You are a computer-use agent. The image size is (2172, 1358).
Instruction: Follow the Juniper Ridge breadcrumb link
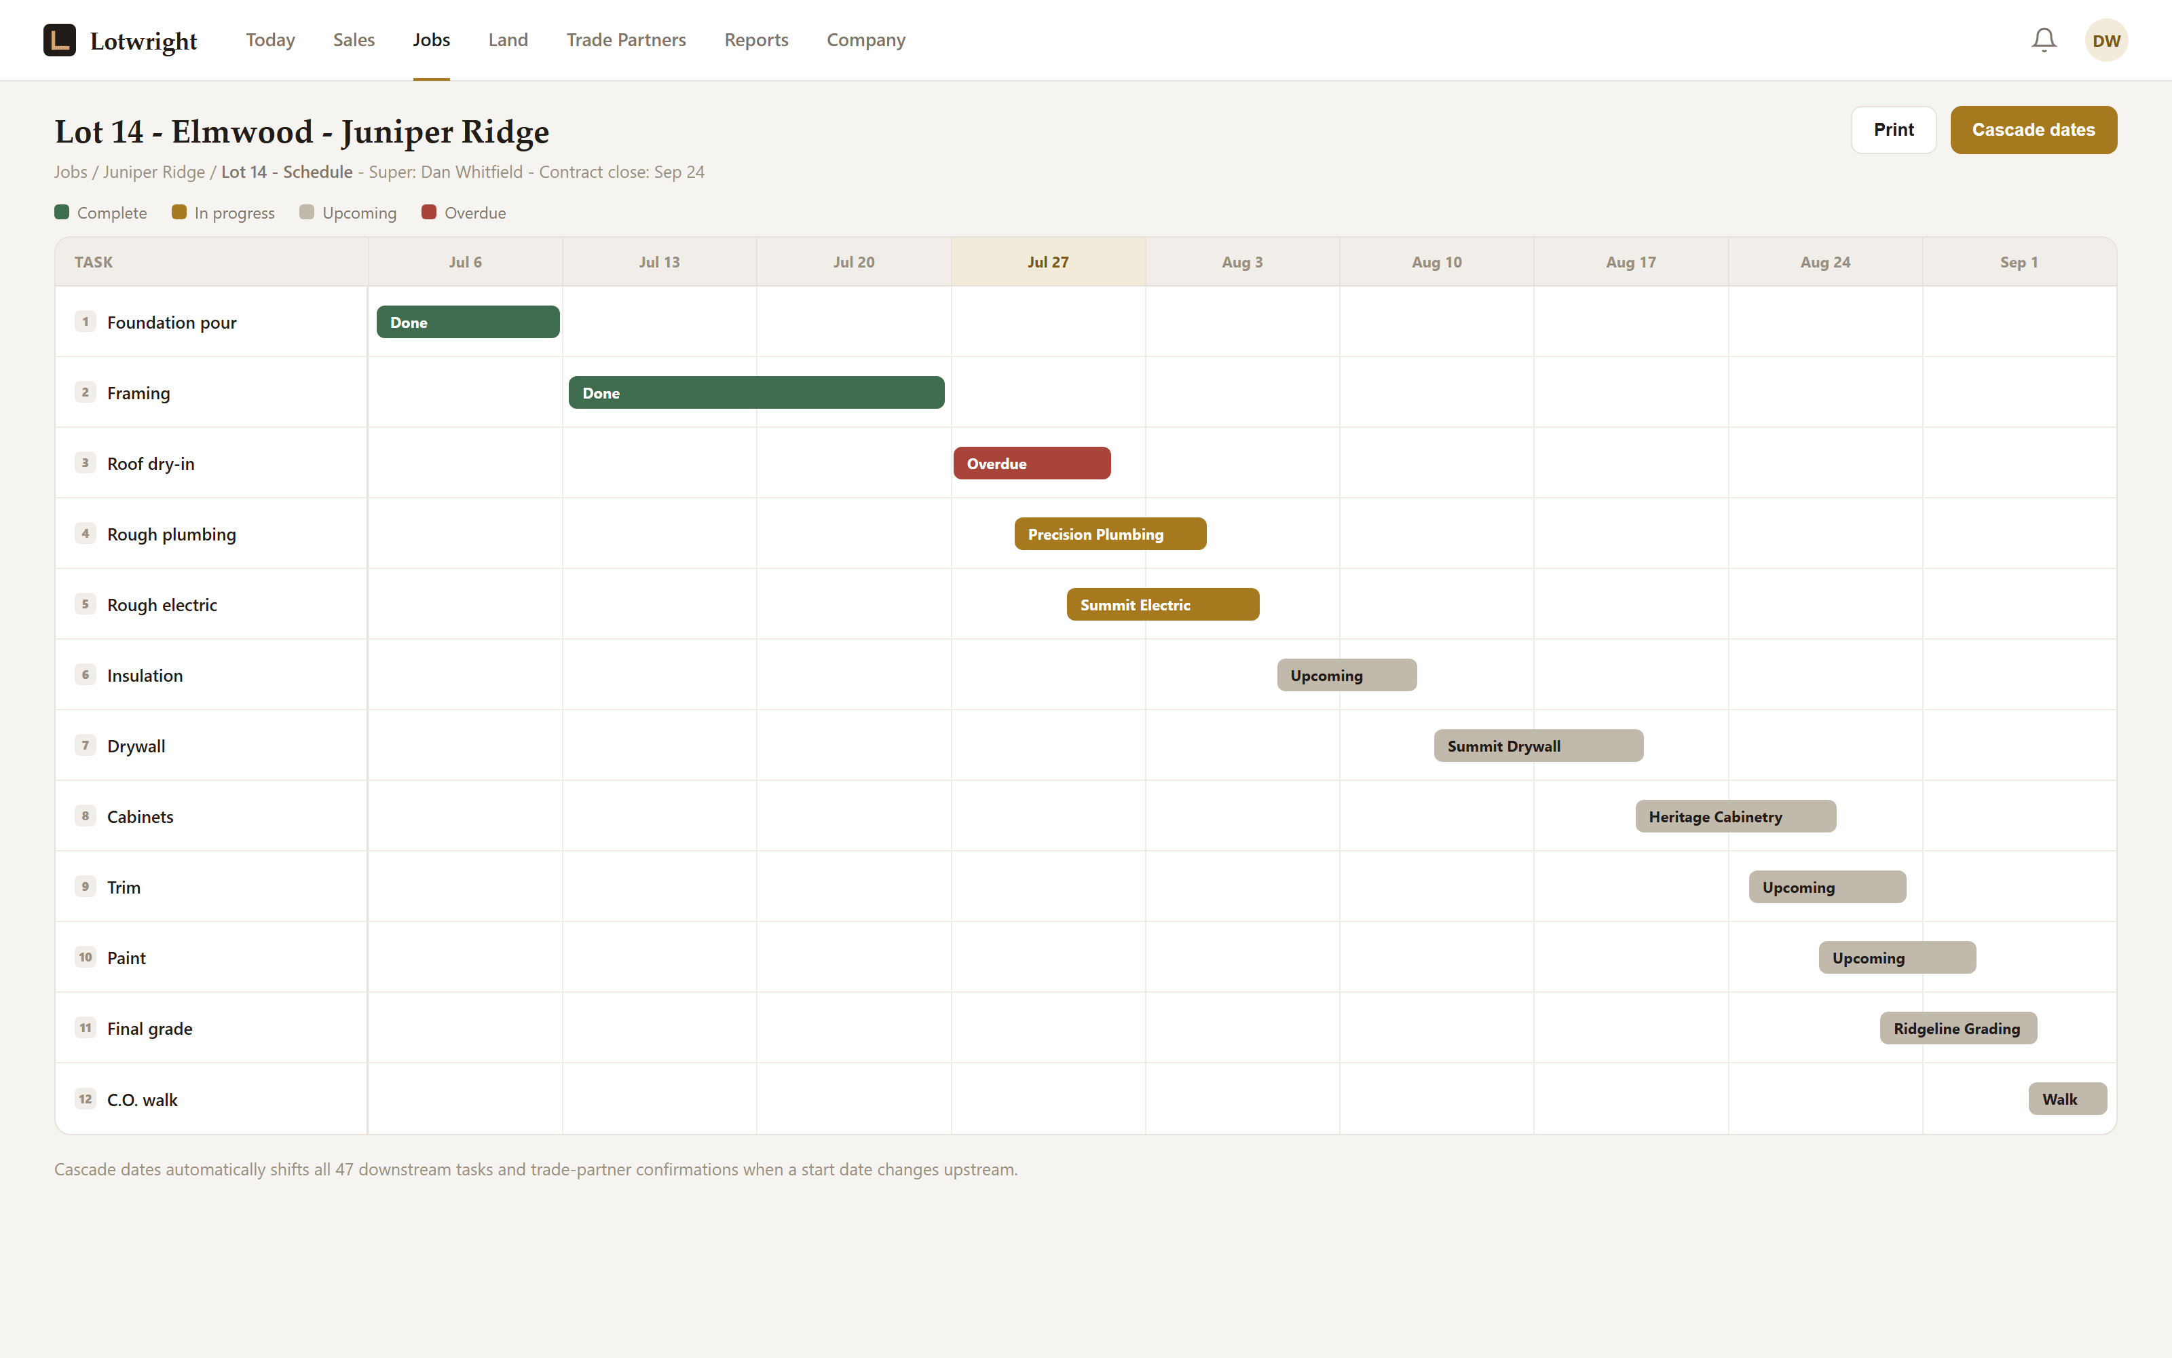click(154, 172)
